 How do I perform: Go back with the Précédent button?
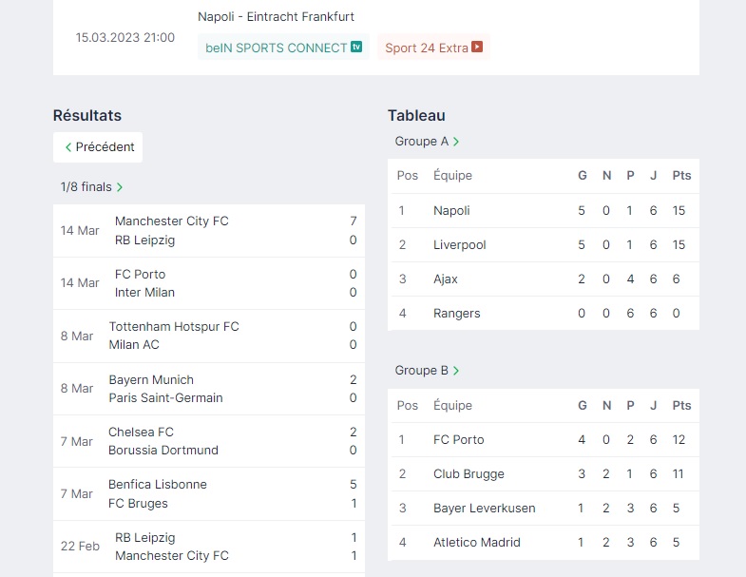pos(98,147)
